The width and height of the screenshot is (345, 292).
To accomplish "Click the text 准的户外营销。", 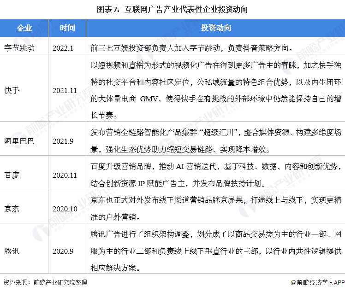I will tap(116, 217).
